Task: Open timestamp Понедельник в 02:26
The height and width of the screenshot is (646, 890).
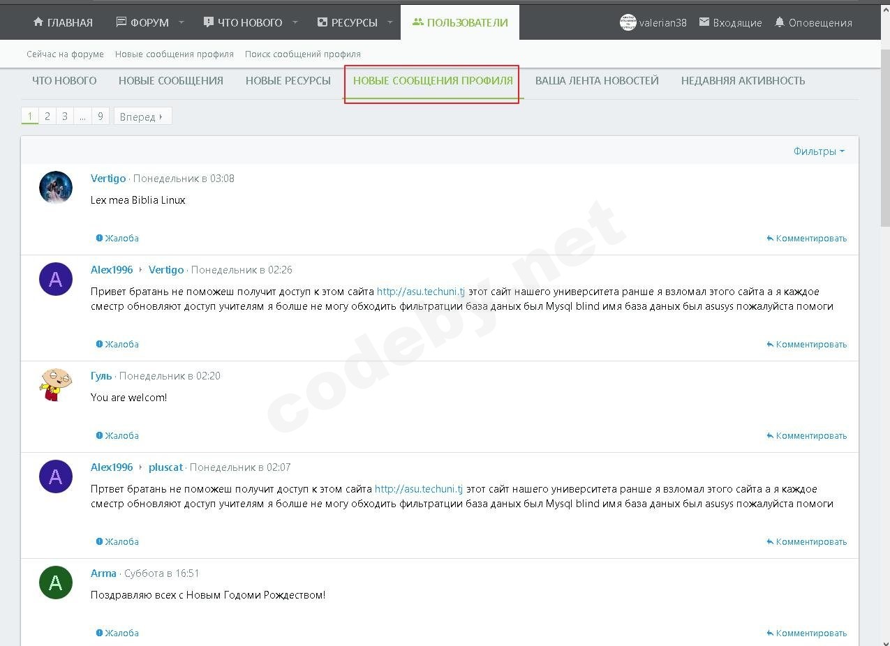Action: (x=242, y=270)
